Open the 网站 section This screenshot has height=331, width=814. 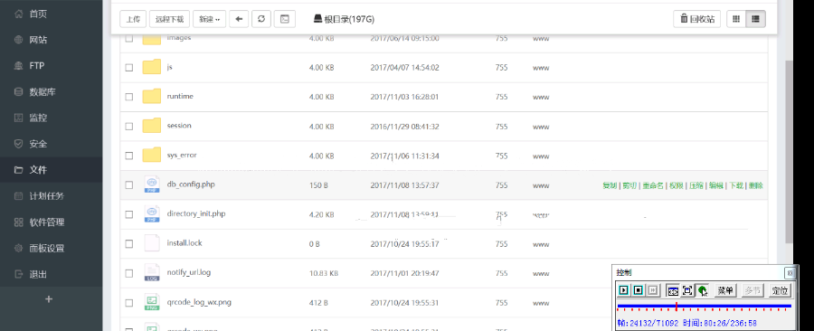click(x=38, y=40)
